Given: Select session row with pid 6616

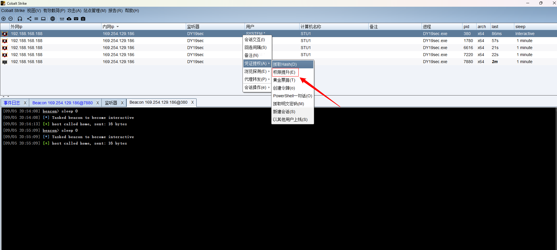Looking at the screenshot, I should 278,48.
